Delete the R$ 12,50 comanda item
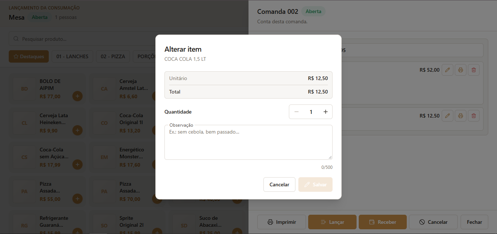Screen dimensions: 497x234 click(x=474, y=116)
